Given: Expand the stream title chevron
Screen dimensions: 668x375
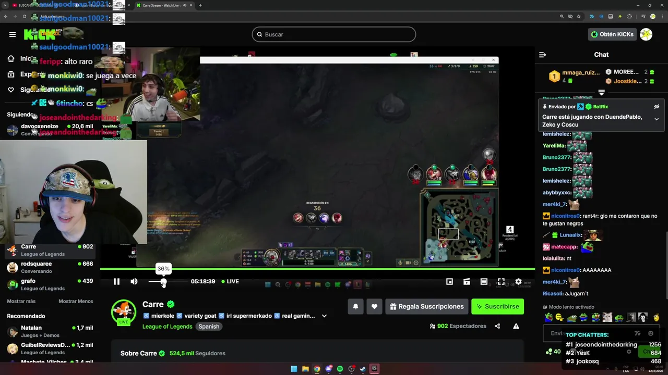Looking at the screenshot, I should tap(324, 316).
